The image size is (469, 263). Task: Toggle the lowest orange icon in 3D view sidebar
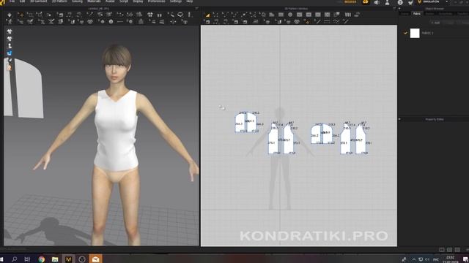(10, 68)
